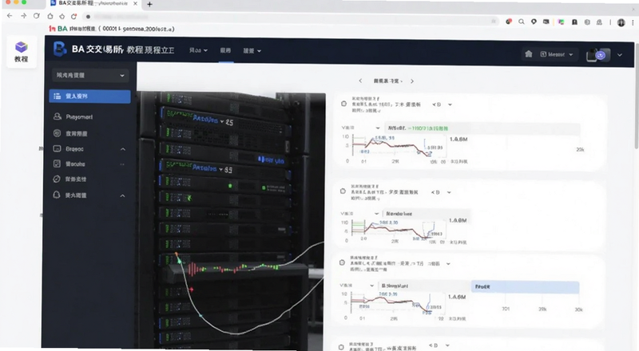639x351 pixels.
Task: Go to previous period with left arrow
Action: tap(360, 81)
